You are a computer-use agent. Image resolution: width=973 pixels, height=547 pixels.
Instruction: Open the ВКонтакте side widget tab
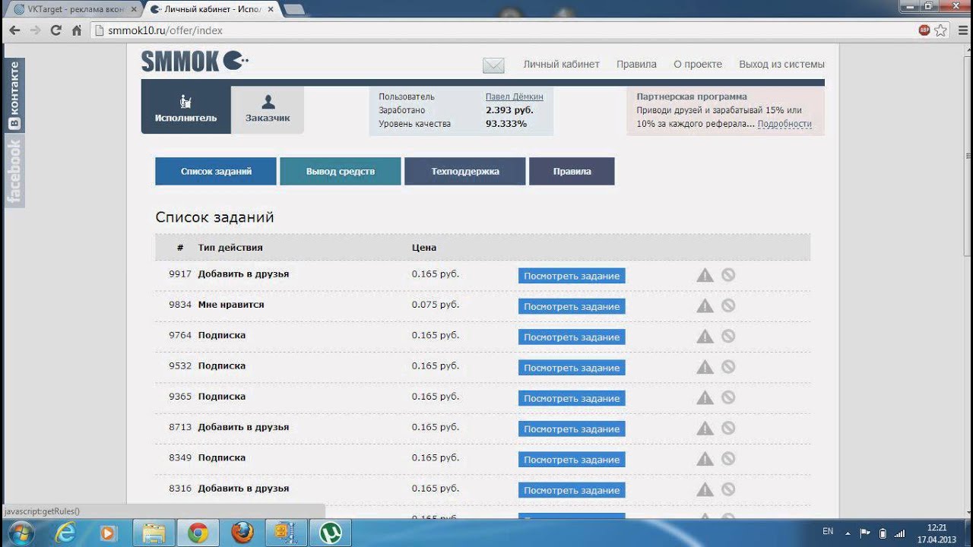14,95
